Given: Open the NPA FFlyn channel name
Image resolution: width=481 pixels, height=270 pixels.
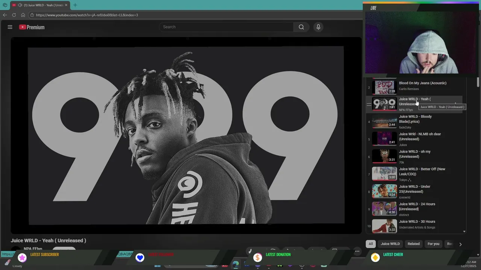Looking at the screenshot, I should 33,249.
